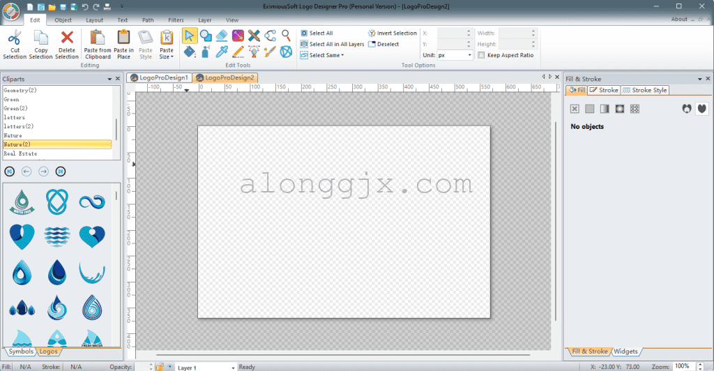714x371 pixels.
Task: Select the arrow Selection tool
Action: pos(190,36)
